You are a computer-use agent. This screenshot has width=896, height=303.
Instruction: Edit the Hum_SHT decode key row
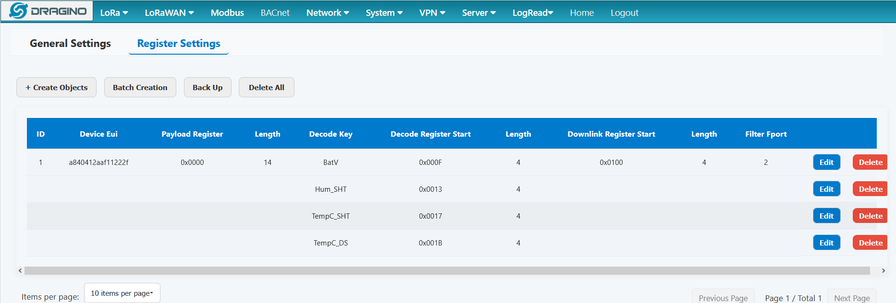[x=826, y=189]
